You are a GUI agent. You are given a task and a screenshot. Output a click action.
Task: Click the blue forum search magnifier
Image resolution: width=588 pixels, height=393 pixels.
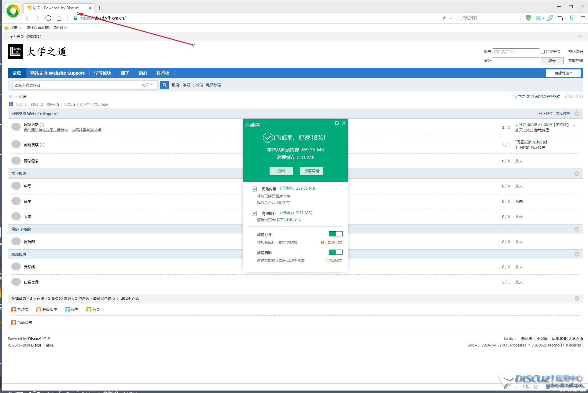point(164,85)
